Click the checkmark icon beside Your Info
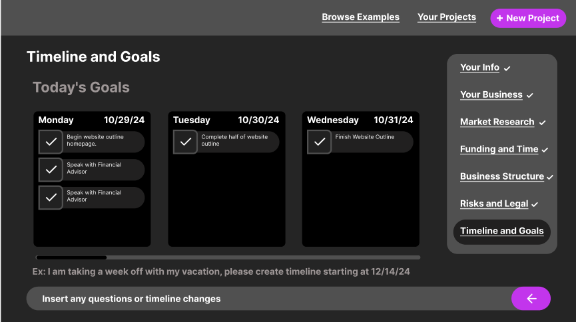576x322 pixels. (x=507, y=69)
